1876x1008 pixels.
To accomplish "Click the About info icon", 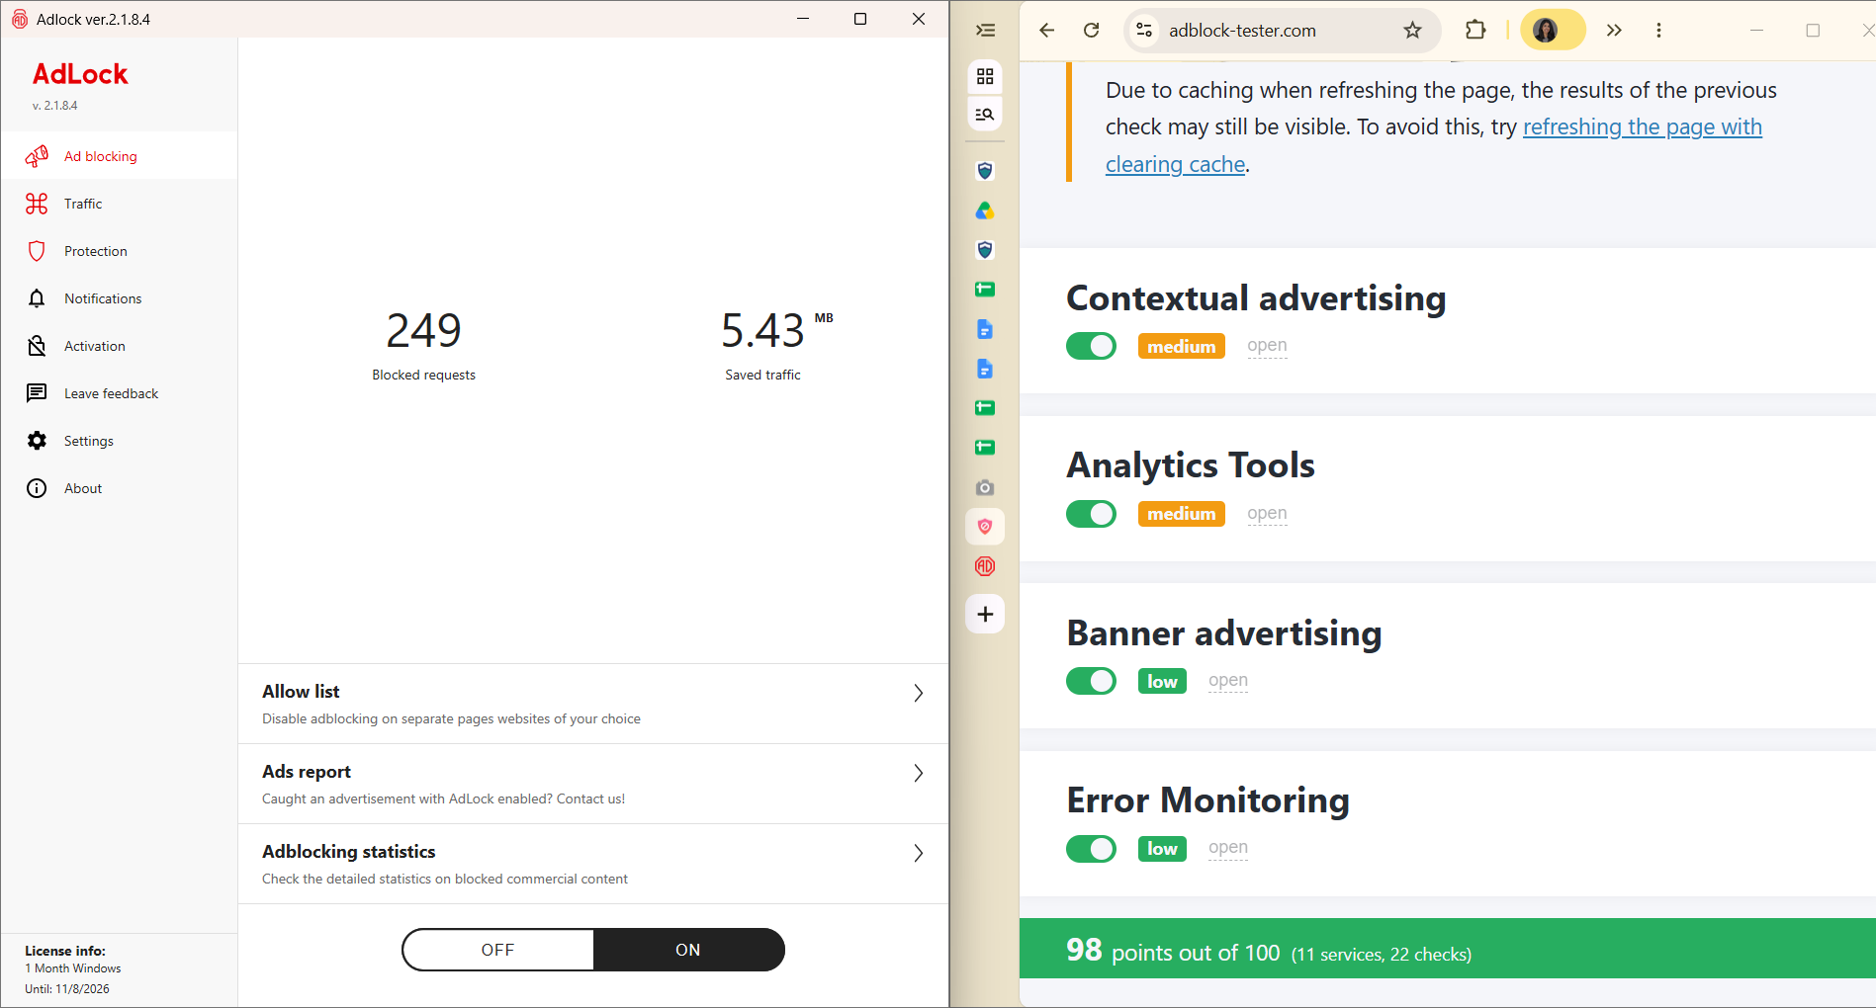I will click(x=37, y=488).
